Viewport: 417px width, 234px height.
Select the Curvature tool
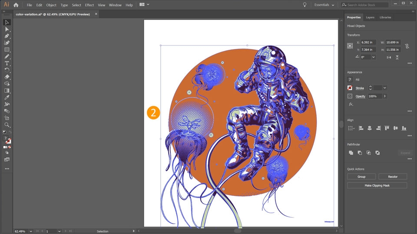click(x=7, y=43)
